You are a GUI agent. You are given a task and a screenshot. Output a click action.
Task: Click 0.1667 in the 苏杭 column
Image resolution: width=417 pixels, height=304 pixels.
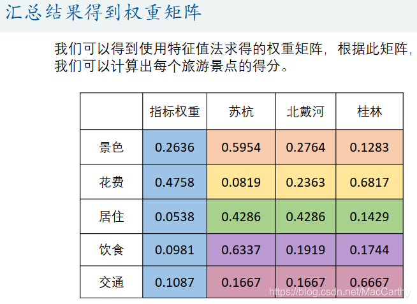coord(241,282)
